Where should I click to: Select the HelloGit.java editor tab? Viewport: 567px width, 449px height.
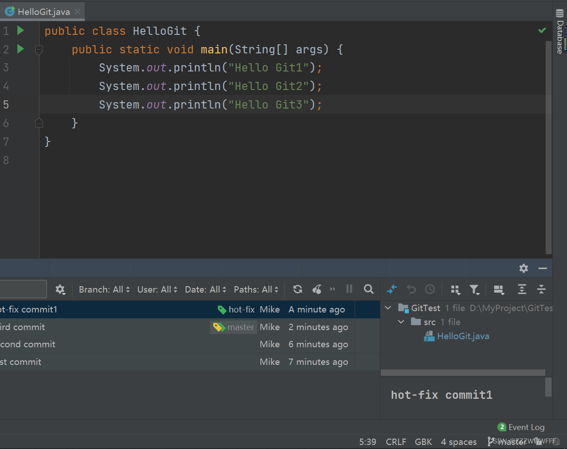[x=43, y=12]
